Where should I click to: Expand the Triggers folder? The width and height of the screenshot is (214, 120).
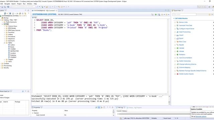[x=4, y=59]
